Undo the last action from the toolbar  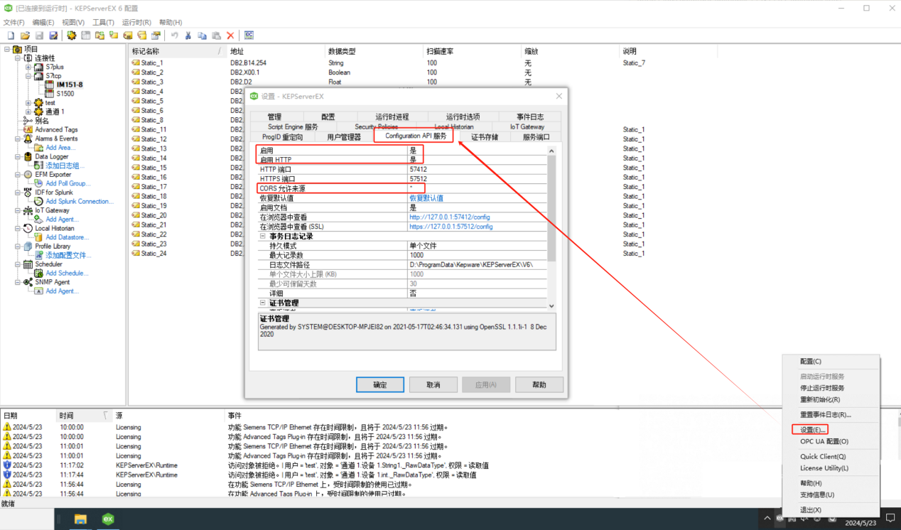(175, 35)
